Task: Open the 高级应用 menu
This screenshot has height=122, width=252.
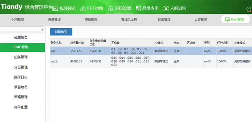Action: click(151, 8)
